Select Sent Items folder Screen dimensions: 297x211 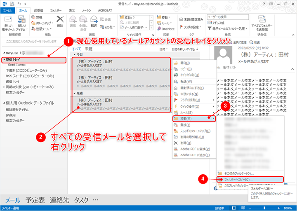pos(16,65)
